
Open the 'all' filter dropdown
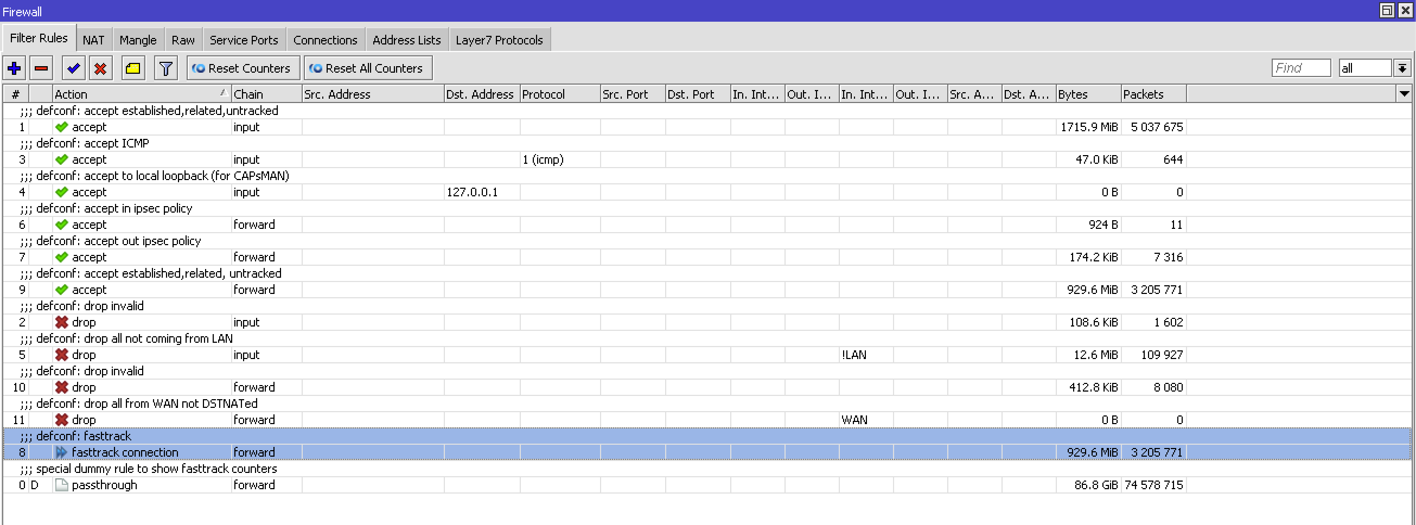click(1367, 68)
